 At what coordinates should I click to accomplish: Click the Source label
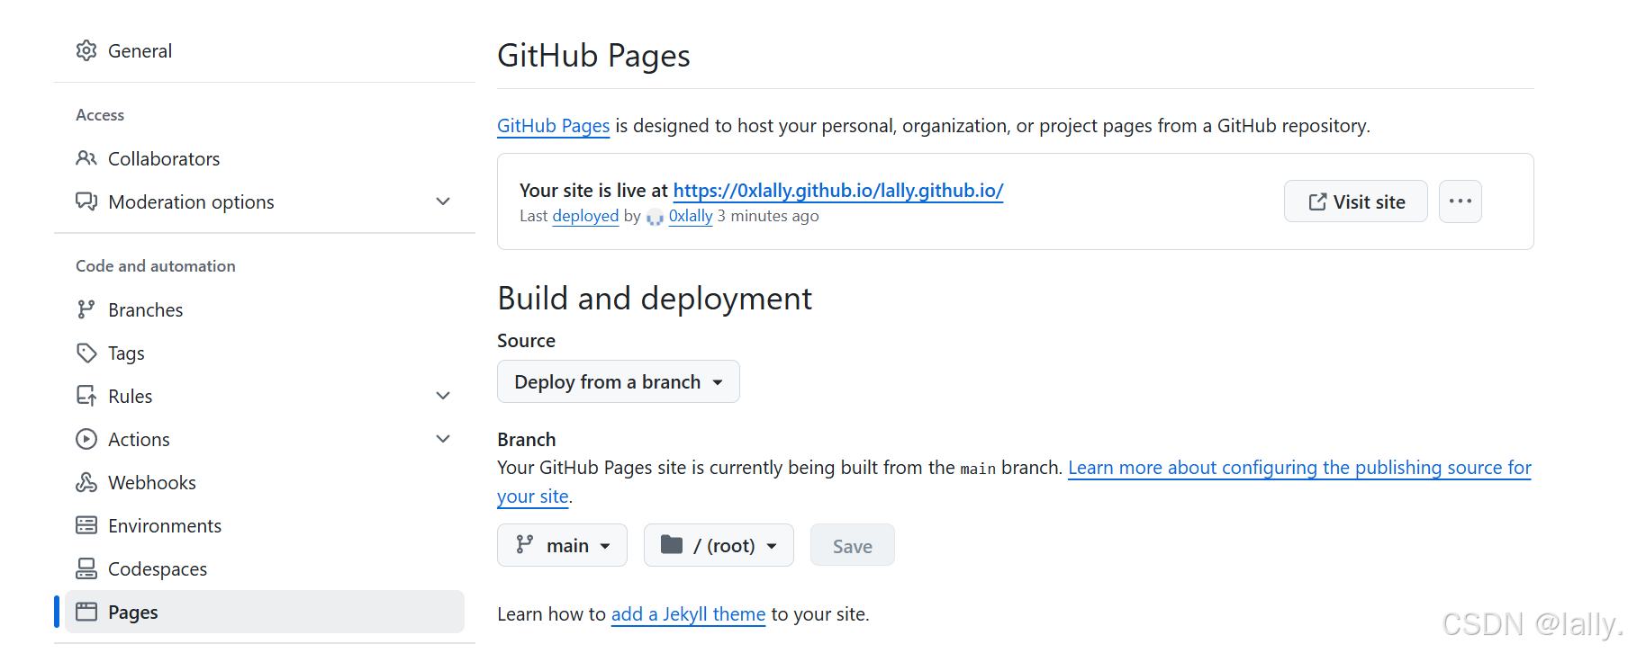coord(527,341)
